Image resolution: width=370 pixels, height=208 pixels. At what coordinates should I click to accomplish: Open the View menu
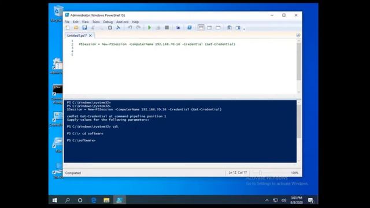[x=85, y=22]
